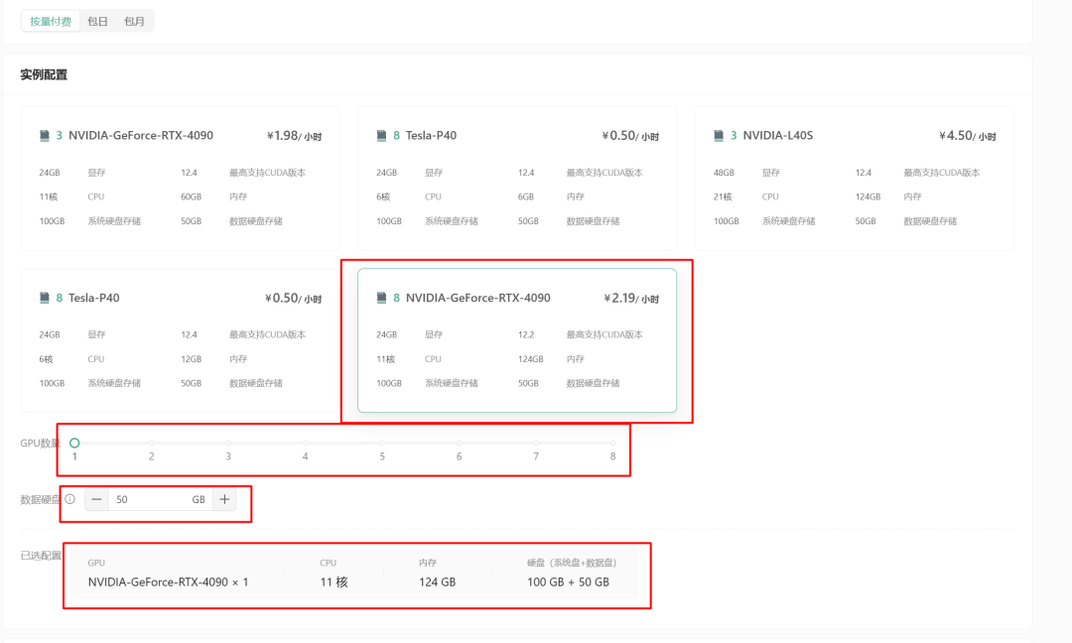Set GPU数量 slider to 6
Image resolution: width=1072 pixels, height=643 pixels.
pos(460,443)
